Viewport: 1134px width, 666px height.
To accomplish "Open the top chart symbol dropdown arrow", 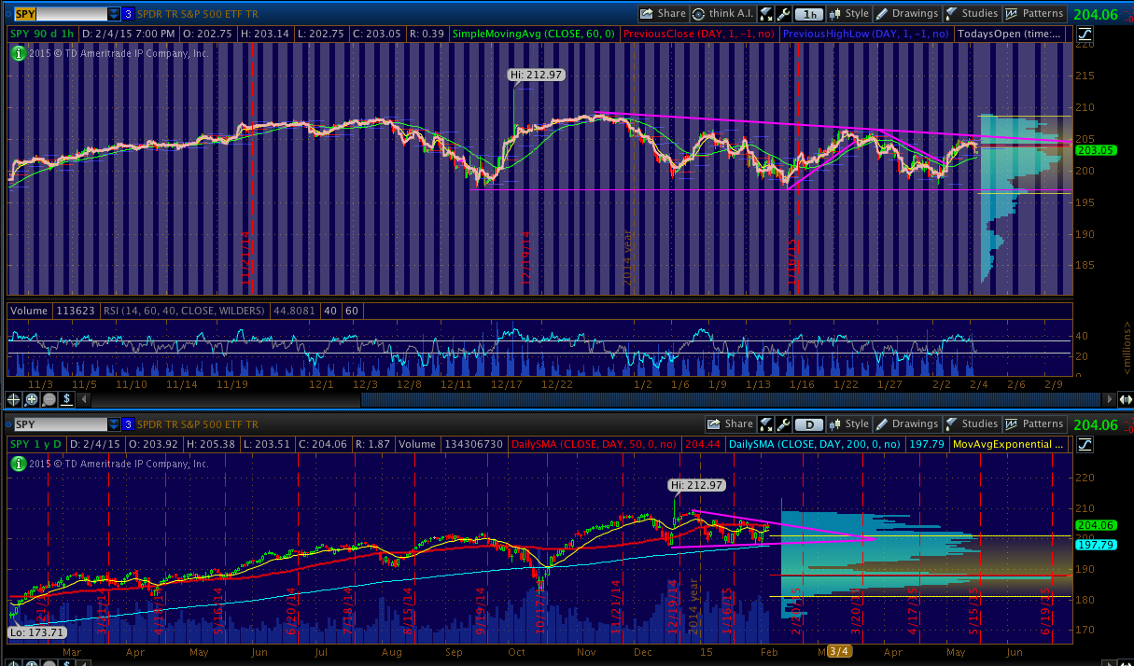I will [114, 14].
